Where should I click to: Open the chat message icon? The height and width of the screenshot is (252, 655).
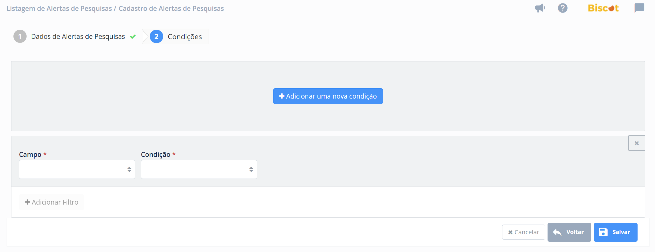[639, 8]
